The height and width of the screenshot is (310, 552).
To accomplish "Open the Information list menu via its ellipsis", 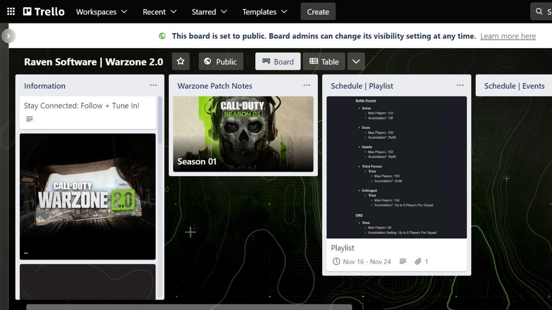I will click(x=154, y=85).
